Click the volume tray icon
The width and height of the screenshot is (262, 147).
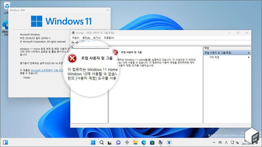(237, 143)
